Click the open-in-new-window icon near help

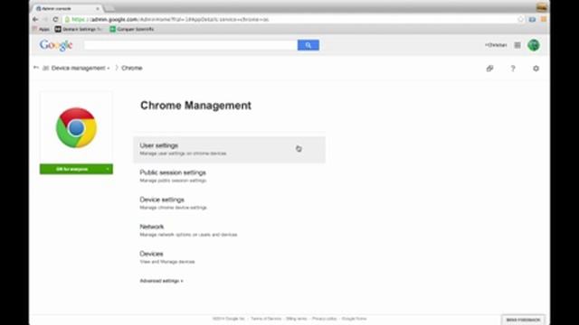489,69
